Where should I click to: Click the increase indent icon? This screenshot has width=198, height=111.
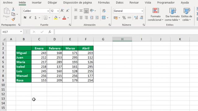coord(97,18)
